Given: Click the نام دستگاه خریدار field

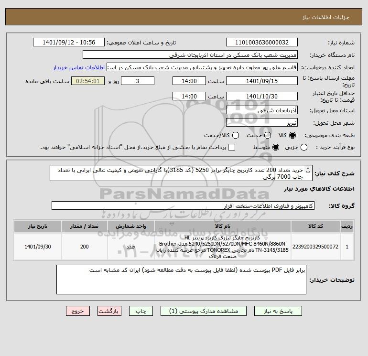Looking at the screenshot, I should click(190, 54).
